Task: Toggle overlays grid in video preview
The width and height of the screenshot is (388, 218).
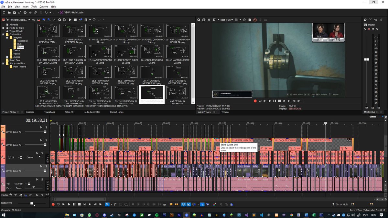Action: pos(236,20)
